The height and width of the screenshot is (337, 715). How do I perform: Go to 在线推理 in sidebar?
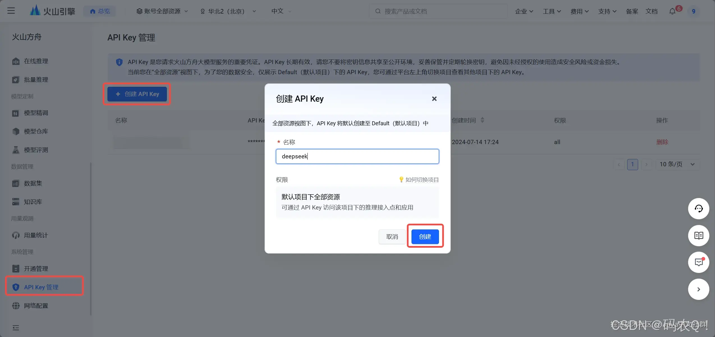pyautogui.click(x=36, y=61)
